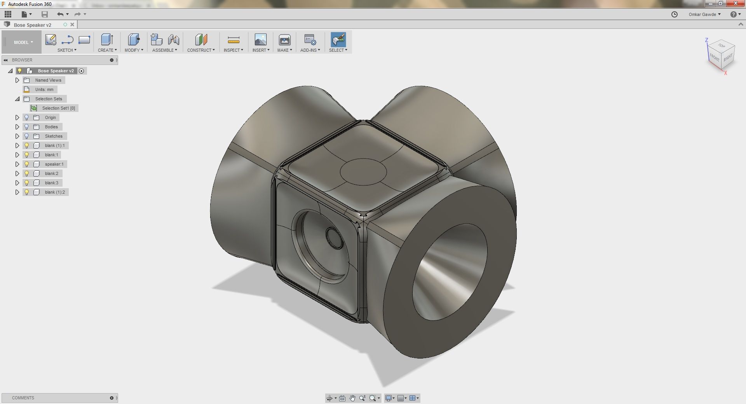
Task: Click the Select tool icon
Action: [338, 40]
